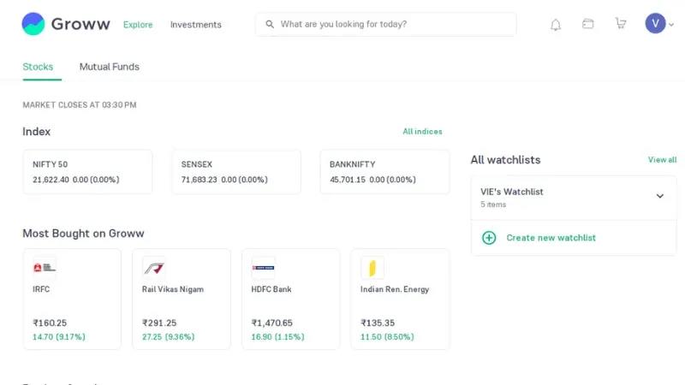
Task: Open the BANKNIFTY index card
Action: click(x=384, y=172)
